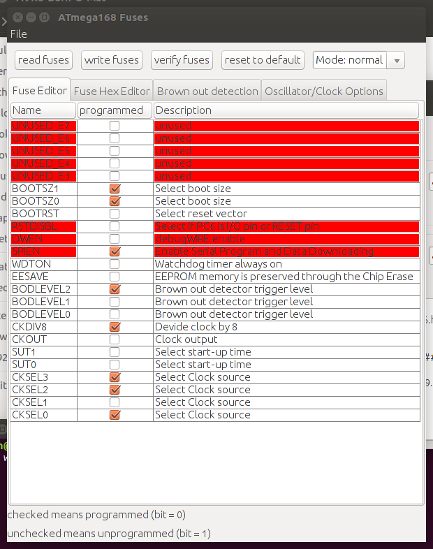This screenshot has width=433, height=549.
Task: Open the File menu
Action: [19, 34]
